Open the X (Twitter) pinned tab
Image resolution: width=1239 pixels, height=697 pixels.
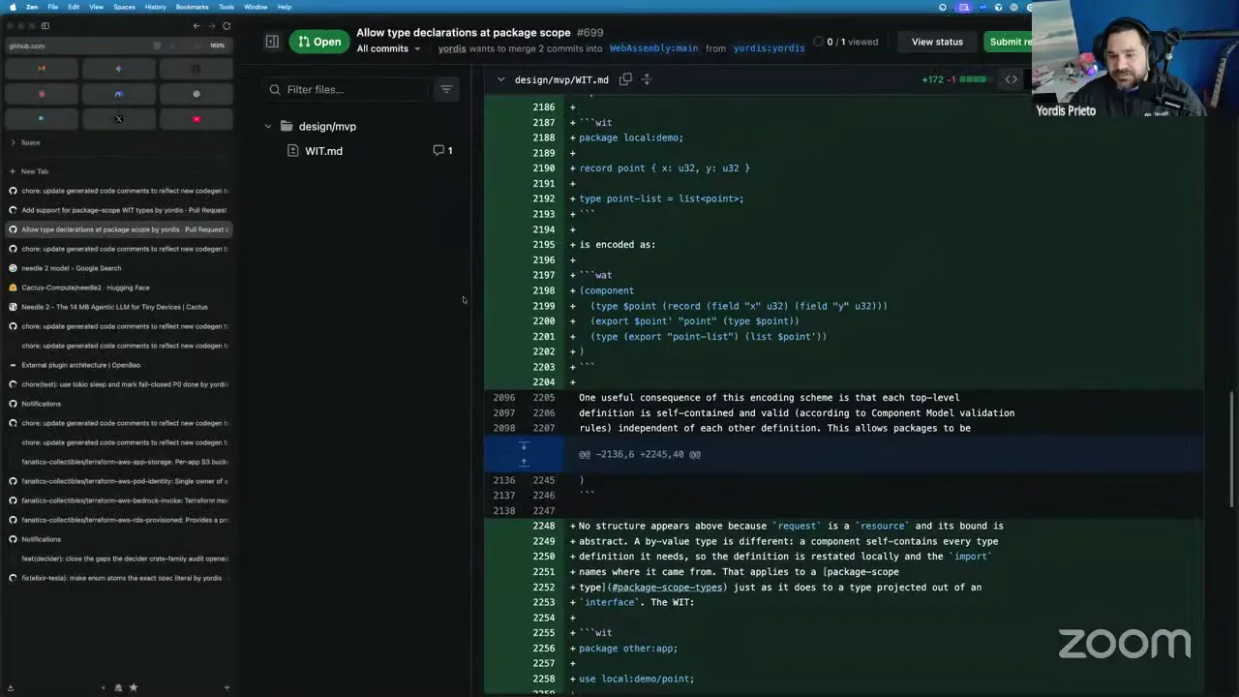pos(119,119)
